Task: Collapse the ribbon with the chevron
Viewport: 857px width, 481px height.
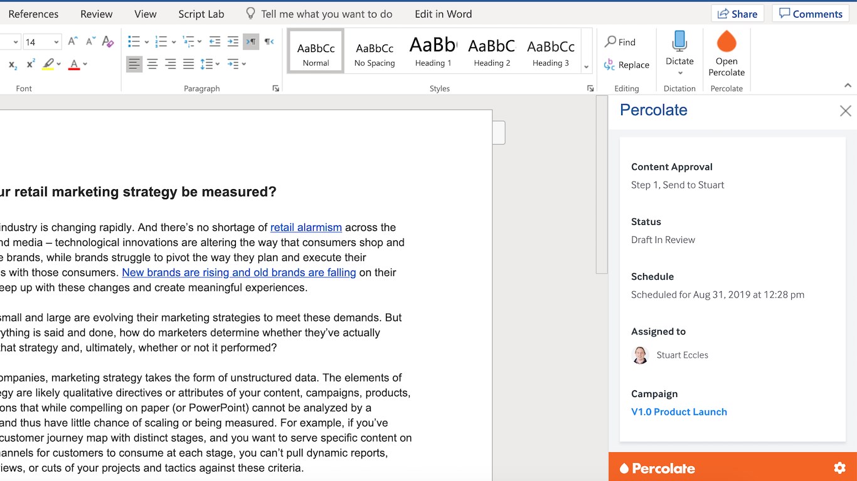Action: (848, 86)
